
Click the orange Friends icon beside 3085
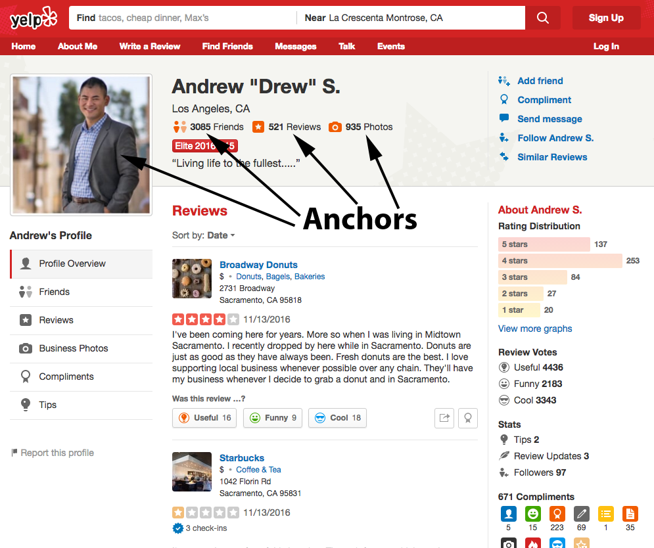pos(179,127)
